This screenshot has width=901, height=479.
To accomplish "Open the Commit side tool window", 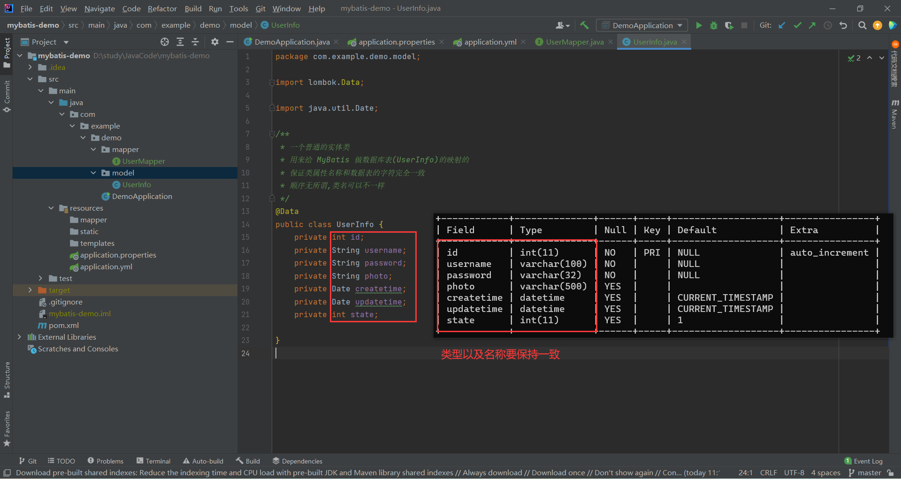I will (7, 97).
